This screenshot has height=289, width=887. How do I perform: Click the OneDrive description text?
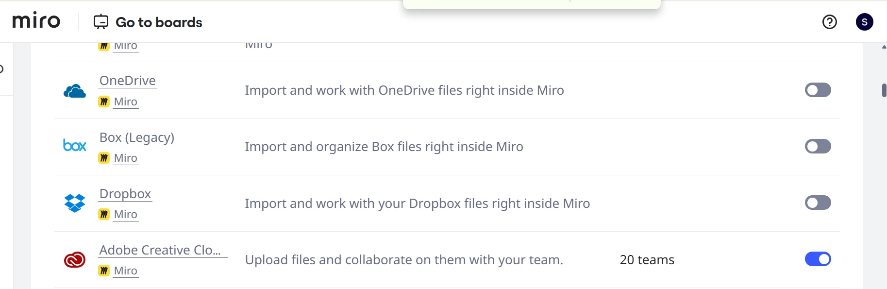[x=404, y=90]
